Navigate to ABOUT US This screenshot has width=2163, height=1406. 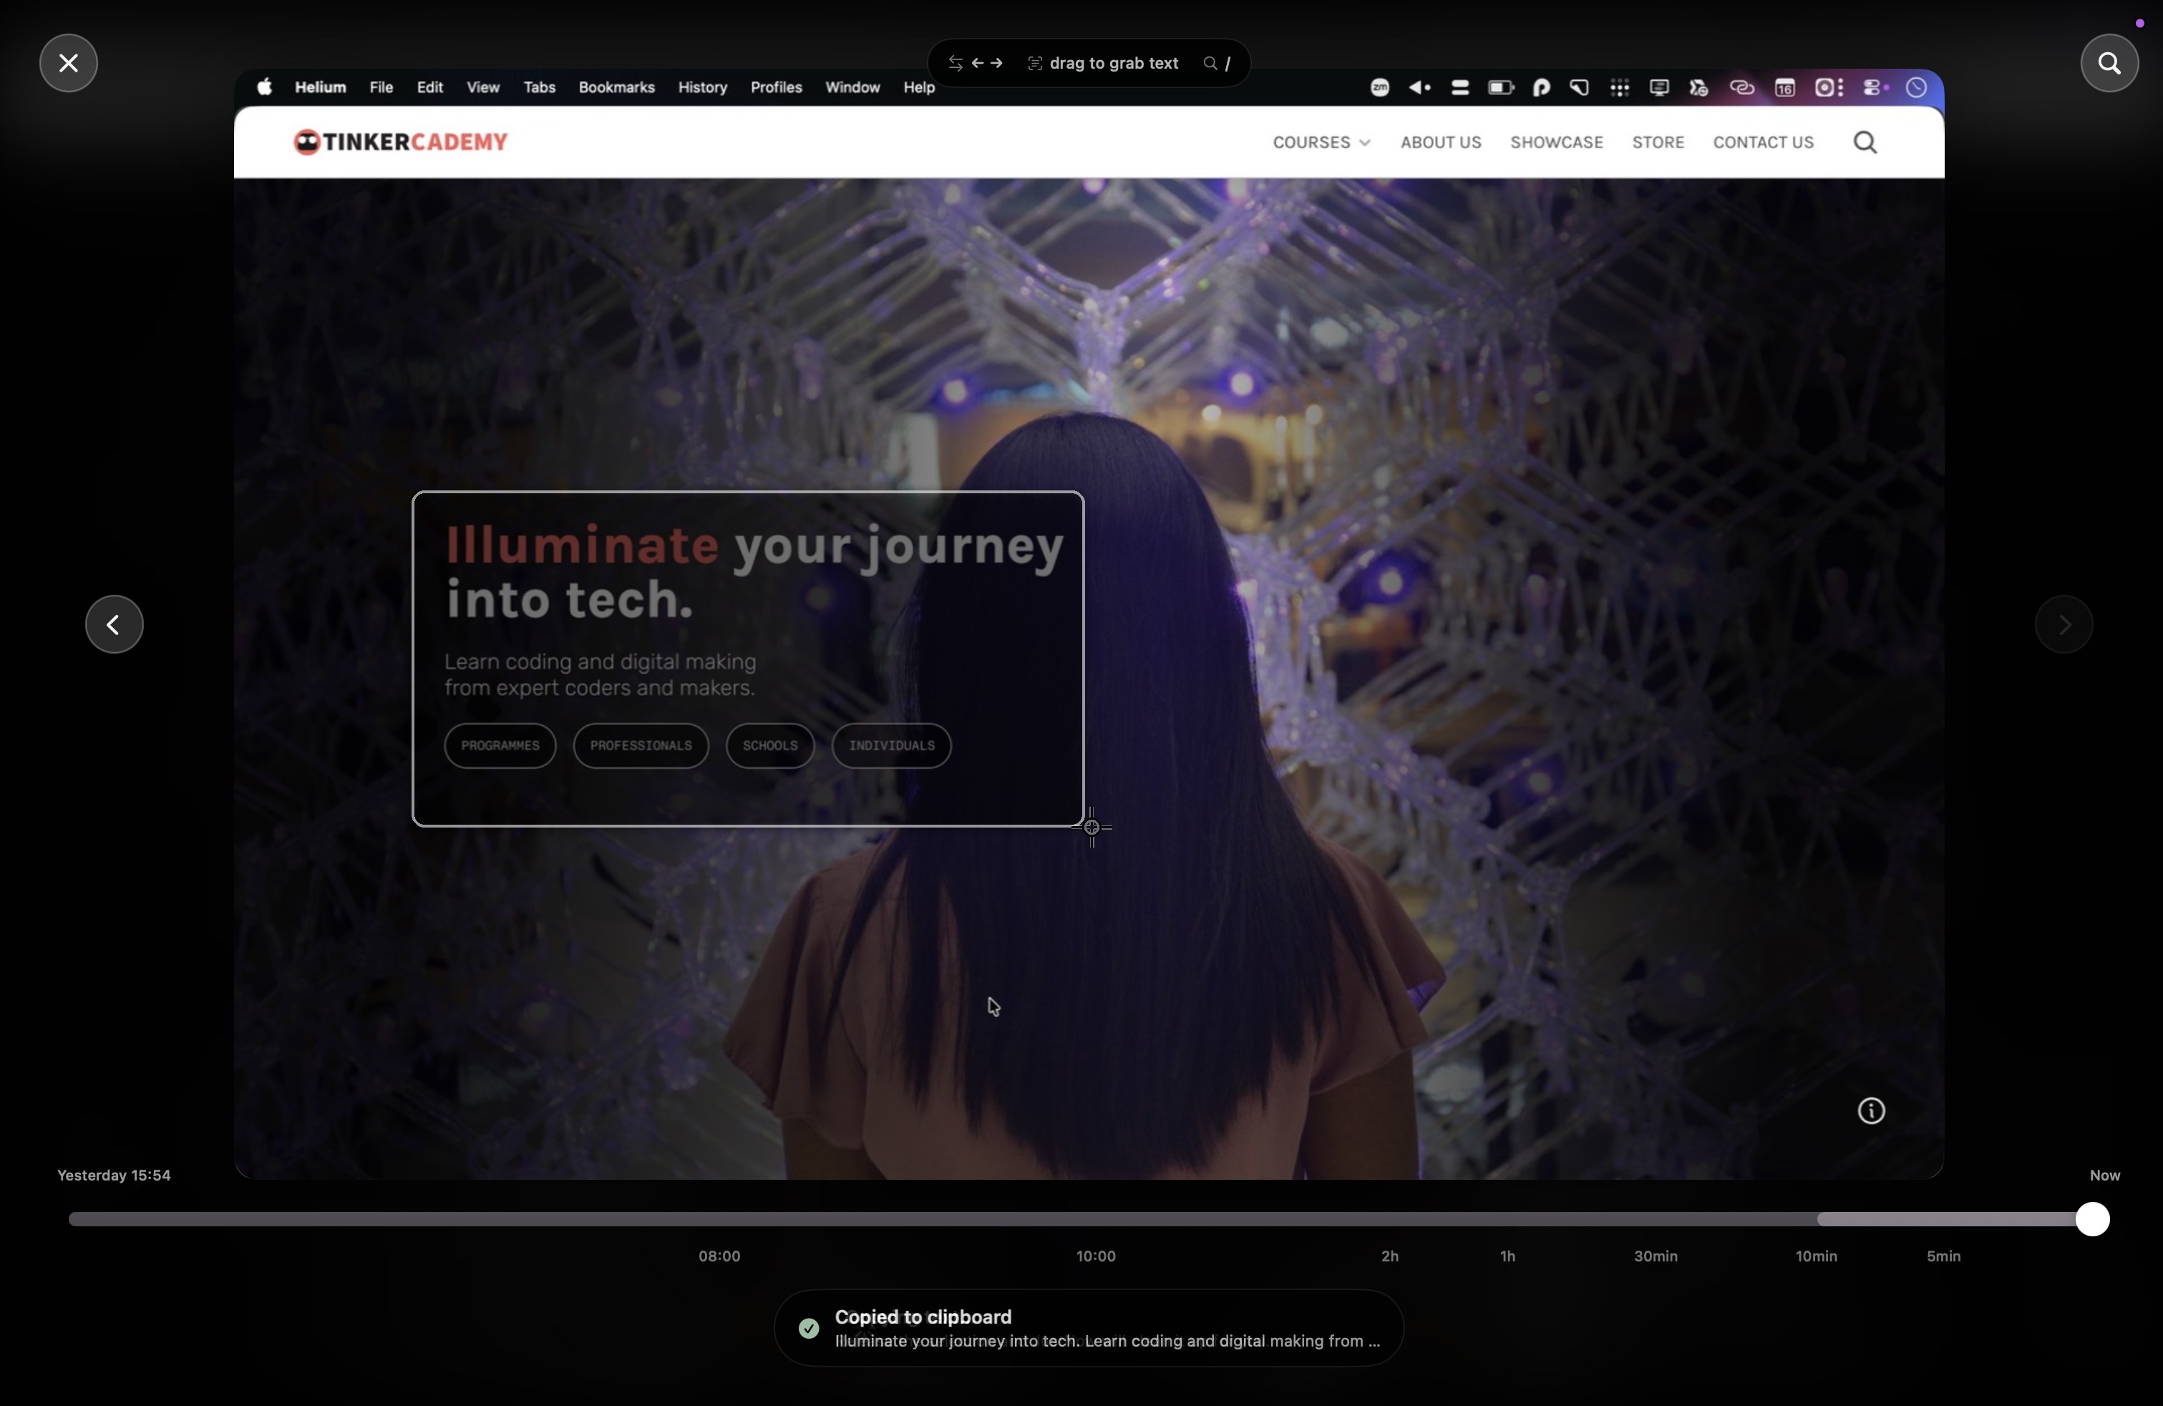point(1441,142)
